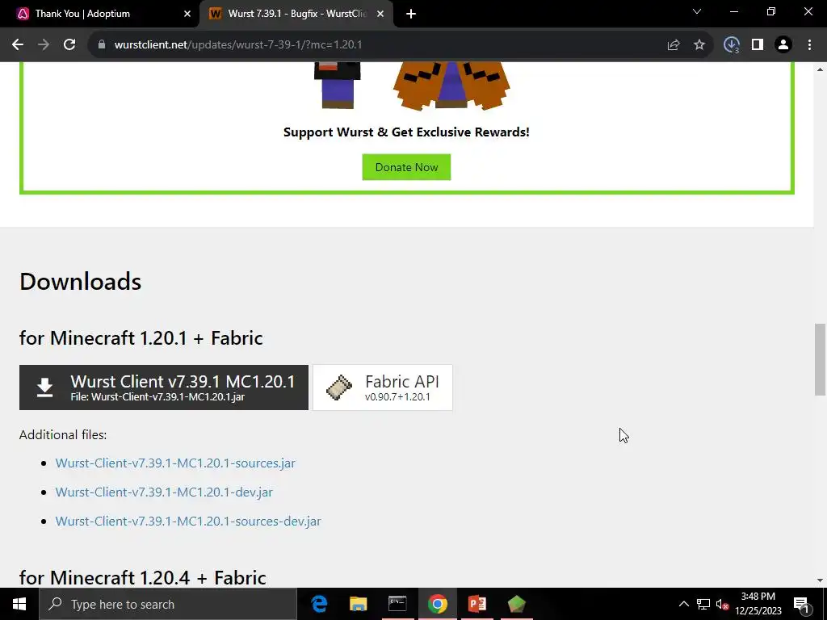Screen dimensions: 827x620
Task: Open network status in the system tray
Action: (x=703, y=604)
